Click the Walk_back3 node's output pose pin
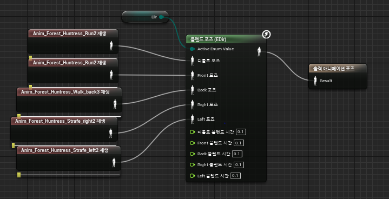389x199 pixels. [x=115, y=104]
